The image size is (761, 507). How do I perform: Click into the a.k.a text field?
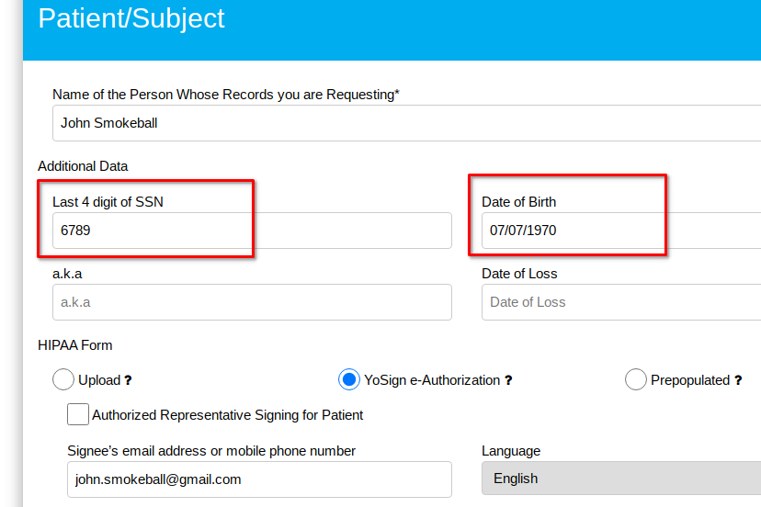pos(250,302)
